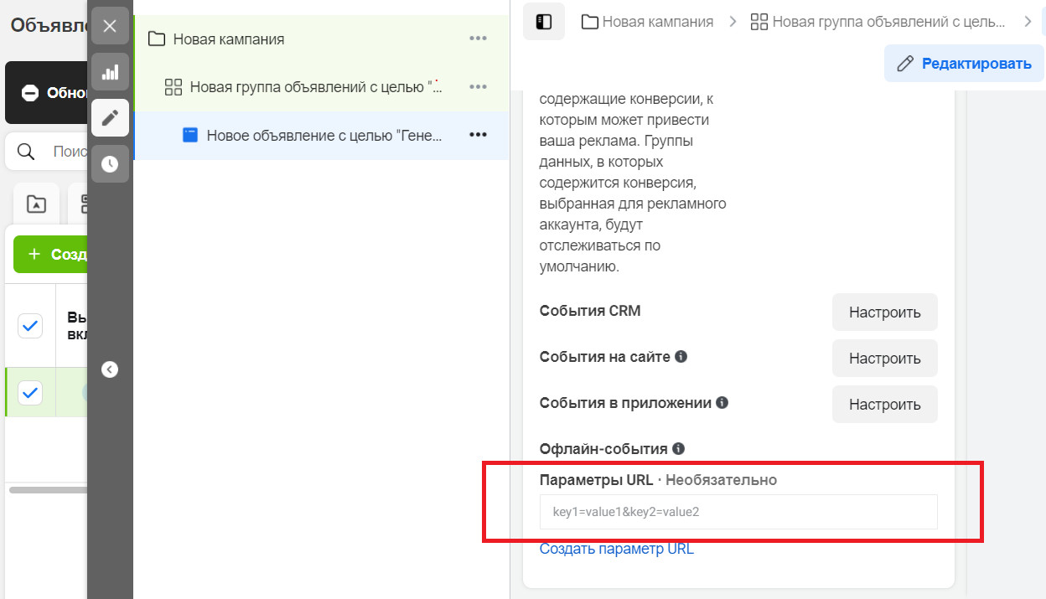Select the pencil edit mode icon
Viewport: 1046px width, 599px height.
point(110,118)
